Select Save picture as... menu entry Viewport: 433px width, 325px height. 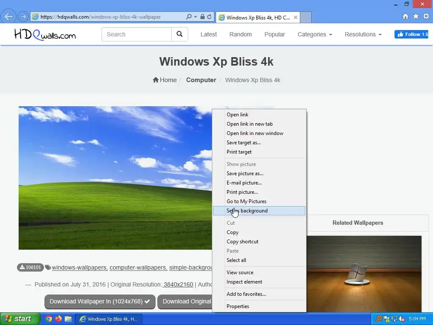tap(259, 173)
